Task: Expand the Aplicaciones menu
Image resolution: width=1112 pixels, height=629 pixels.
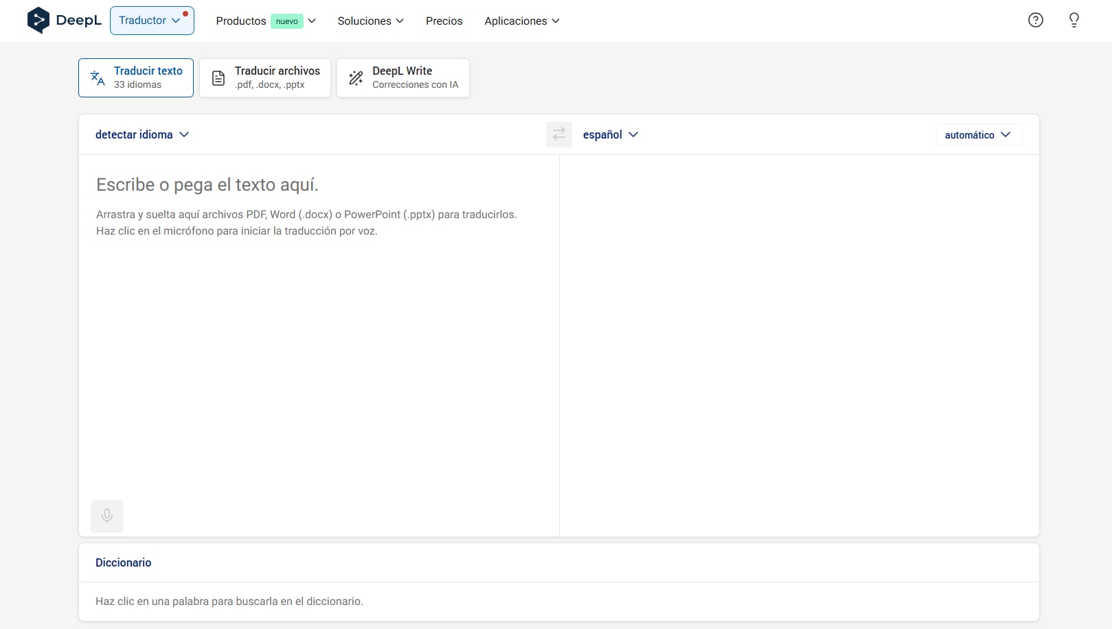Action: 522,21
